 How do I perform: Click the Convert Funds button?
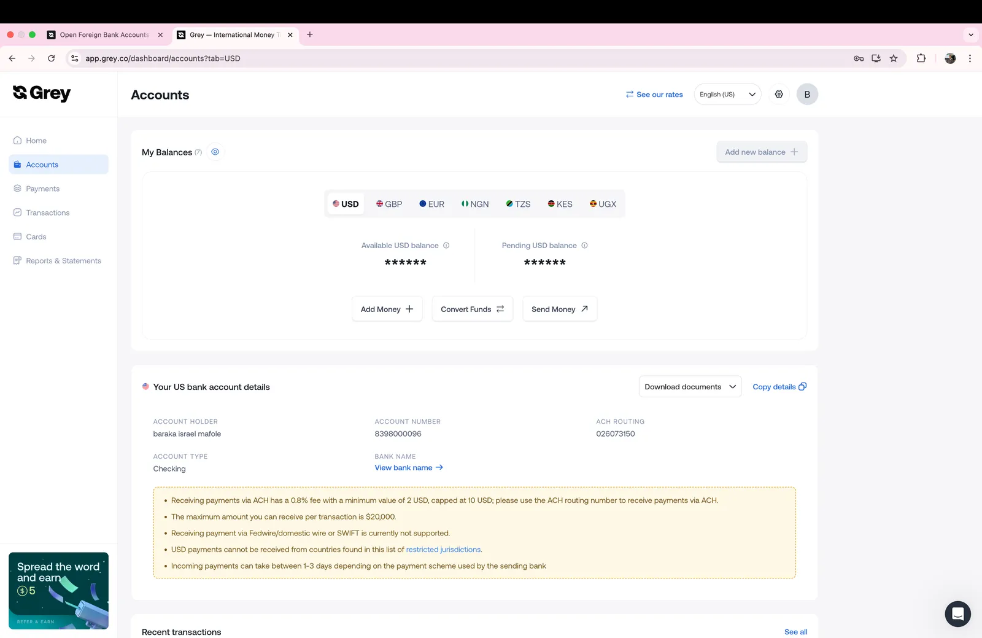[473, 309]
